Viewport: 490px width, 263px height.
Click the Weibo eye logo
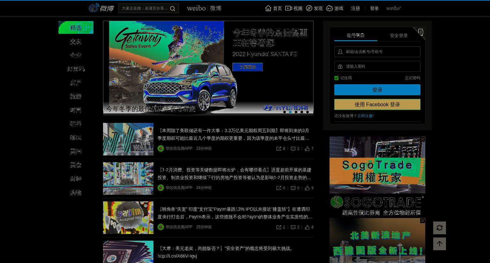pos(94,8)
